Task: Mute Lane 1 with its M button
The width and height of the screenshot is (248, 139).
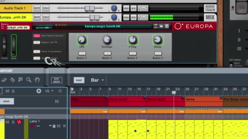Action: 59,126
